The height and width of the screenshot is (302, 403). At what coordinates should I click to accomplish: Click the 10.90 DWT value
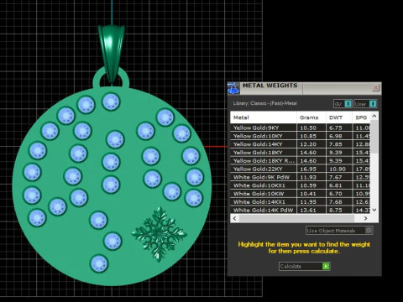(x=338, y=169)
